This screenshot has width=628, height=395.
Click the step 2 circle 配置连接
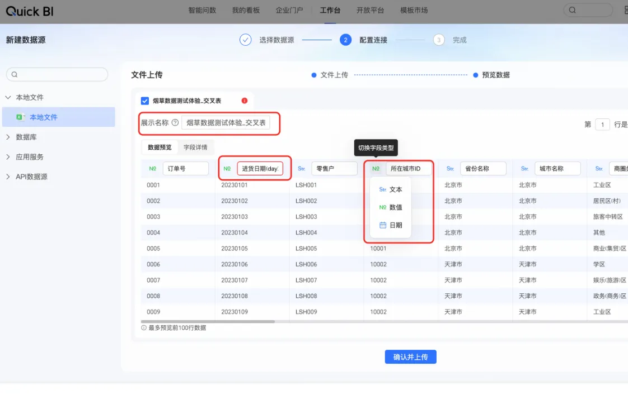click(x=346, y=40)
